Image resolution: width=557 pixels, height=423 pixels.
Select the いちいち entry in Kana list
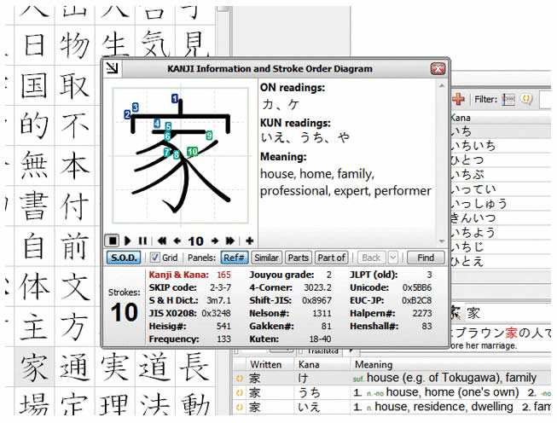pos(501,146)
